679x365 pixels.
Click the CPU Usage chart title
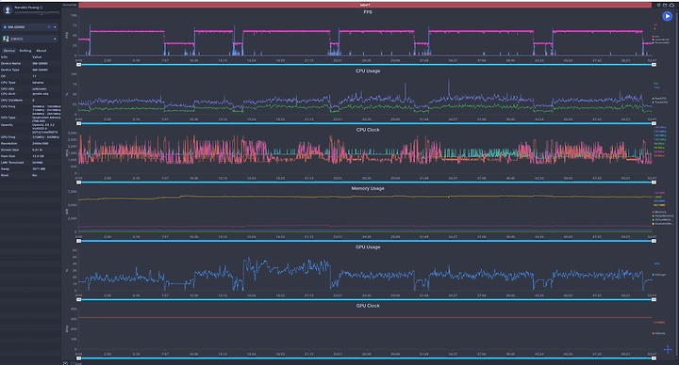pyautogui.click(x=368, y=71)
